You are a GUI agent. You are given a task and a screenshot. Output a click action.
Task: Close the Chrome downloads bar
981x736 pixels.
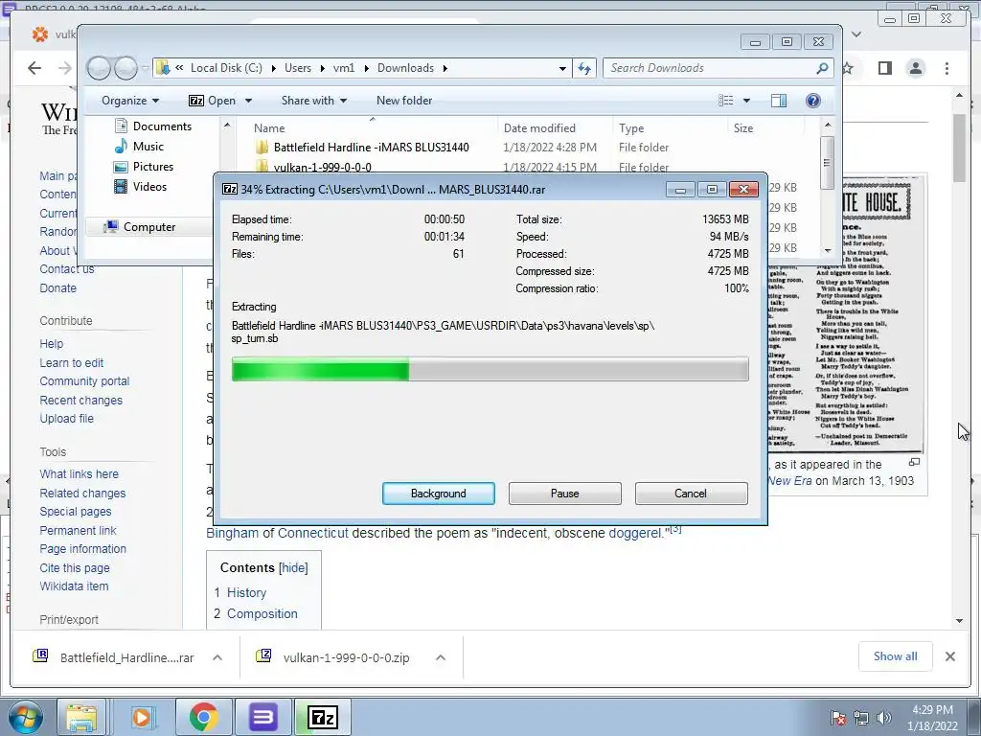point(949,655)
